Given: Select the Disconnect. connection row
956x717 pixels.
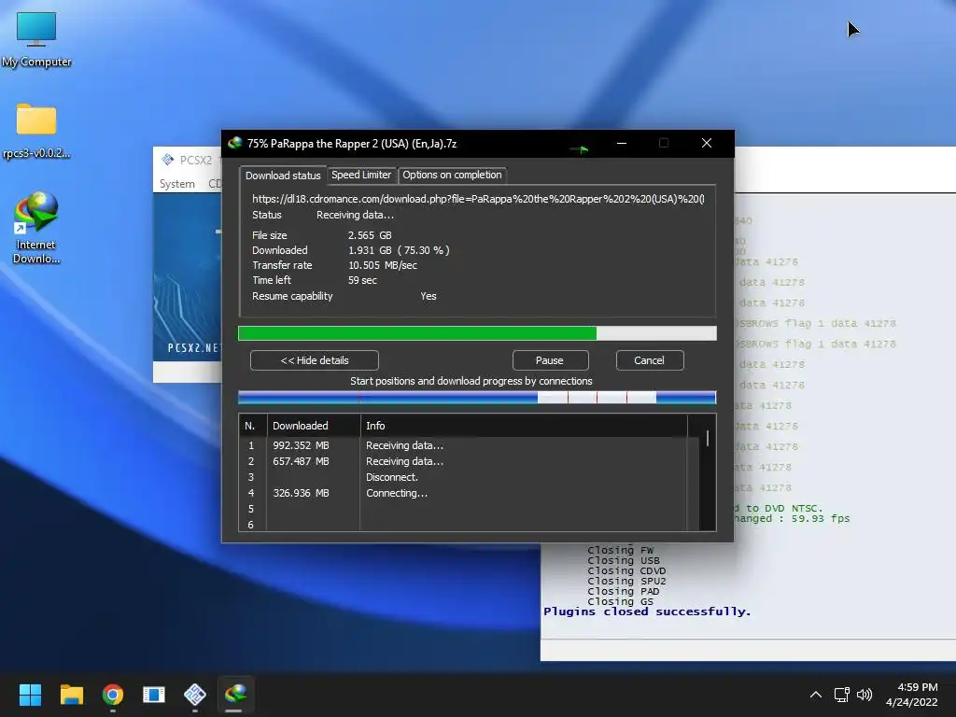Looking at the screenshot, I should [469, 477].
